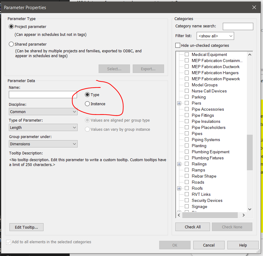This screenshot has height=256, width=263.
Task: Check the Medical Equipment category
Action: [187, 54]
